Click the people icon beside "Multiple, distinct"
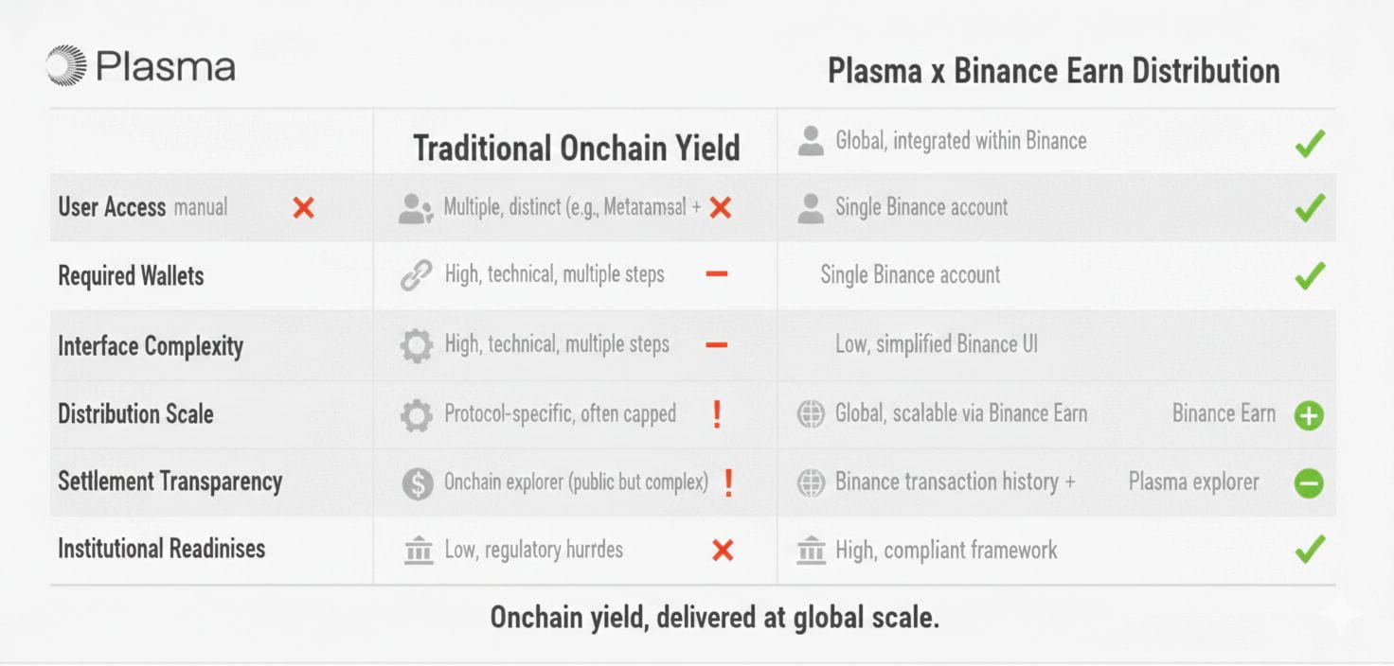The image size is (1394, 666). tap(415, 208)
